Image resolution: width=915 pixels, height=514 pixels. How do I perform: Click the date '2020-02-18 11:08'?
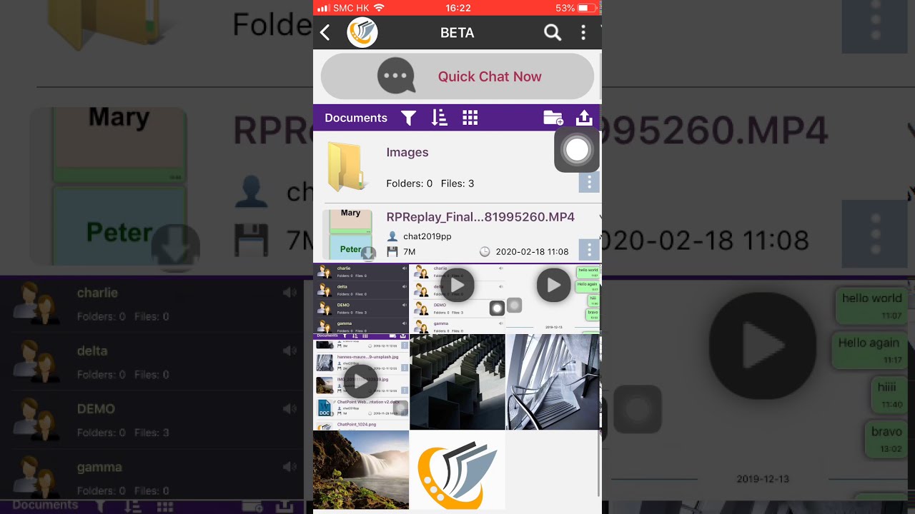532,252
